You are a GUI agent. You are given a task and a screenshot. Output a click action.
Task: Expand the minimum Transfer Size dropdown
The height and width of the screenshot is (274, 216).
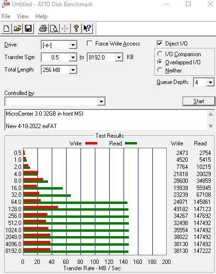pyautogui.click(x=73, y=57)
